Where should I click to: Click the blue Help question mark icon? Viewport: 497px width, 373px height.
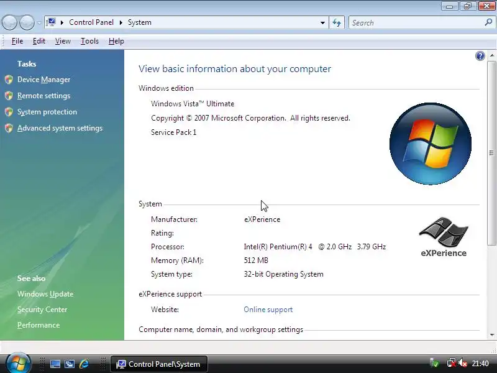point(480,56)
